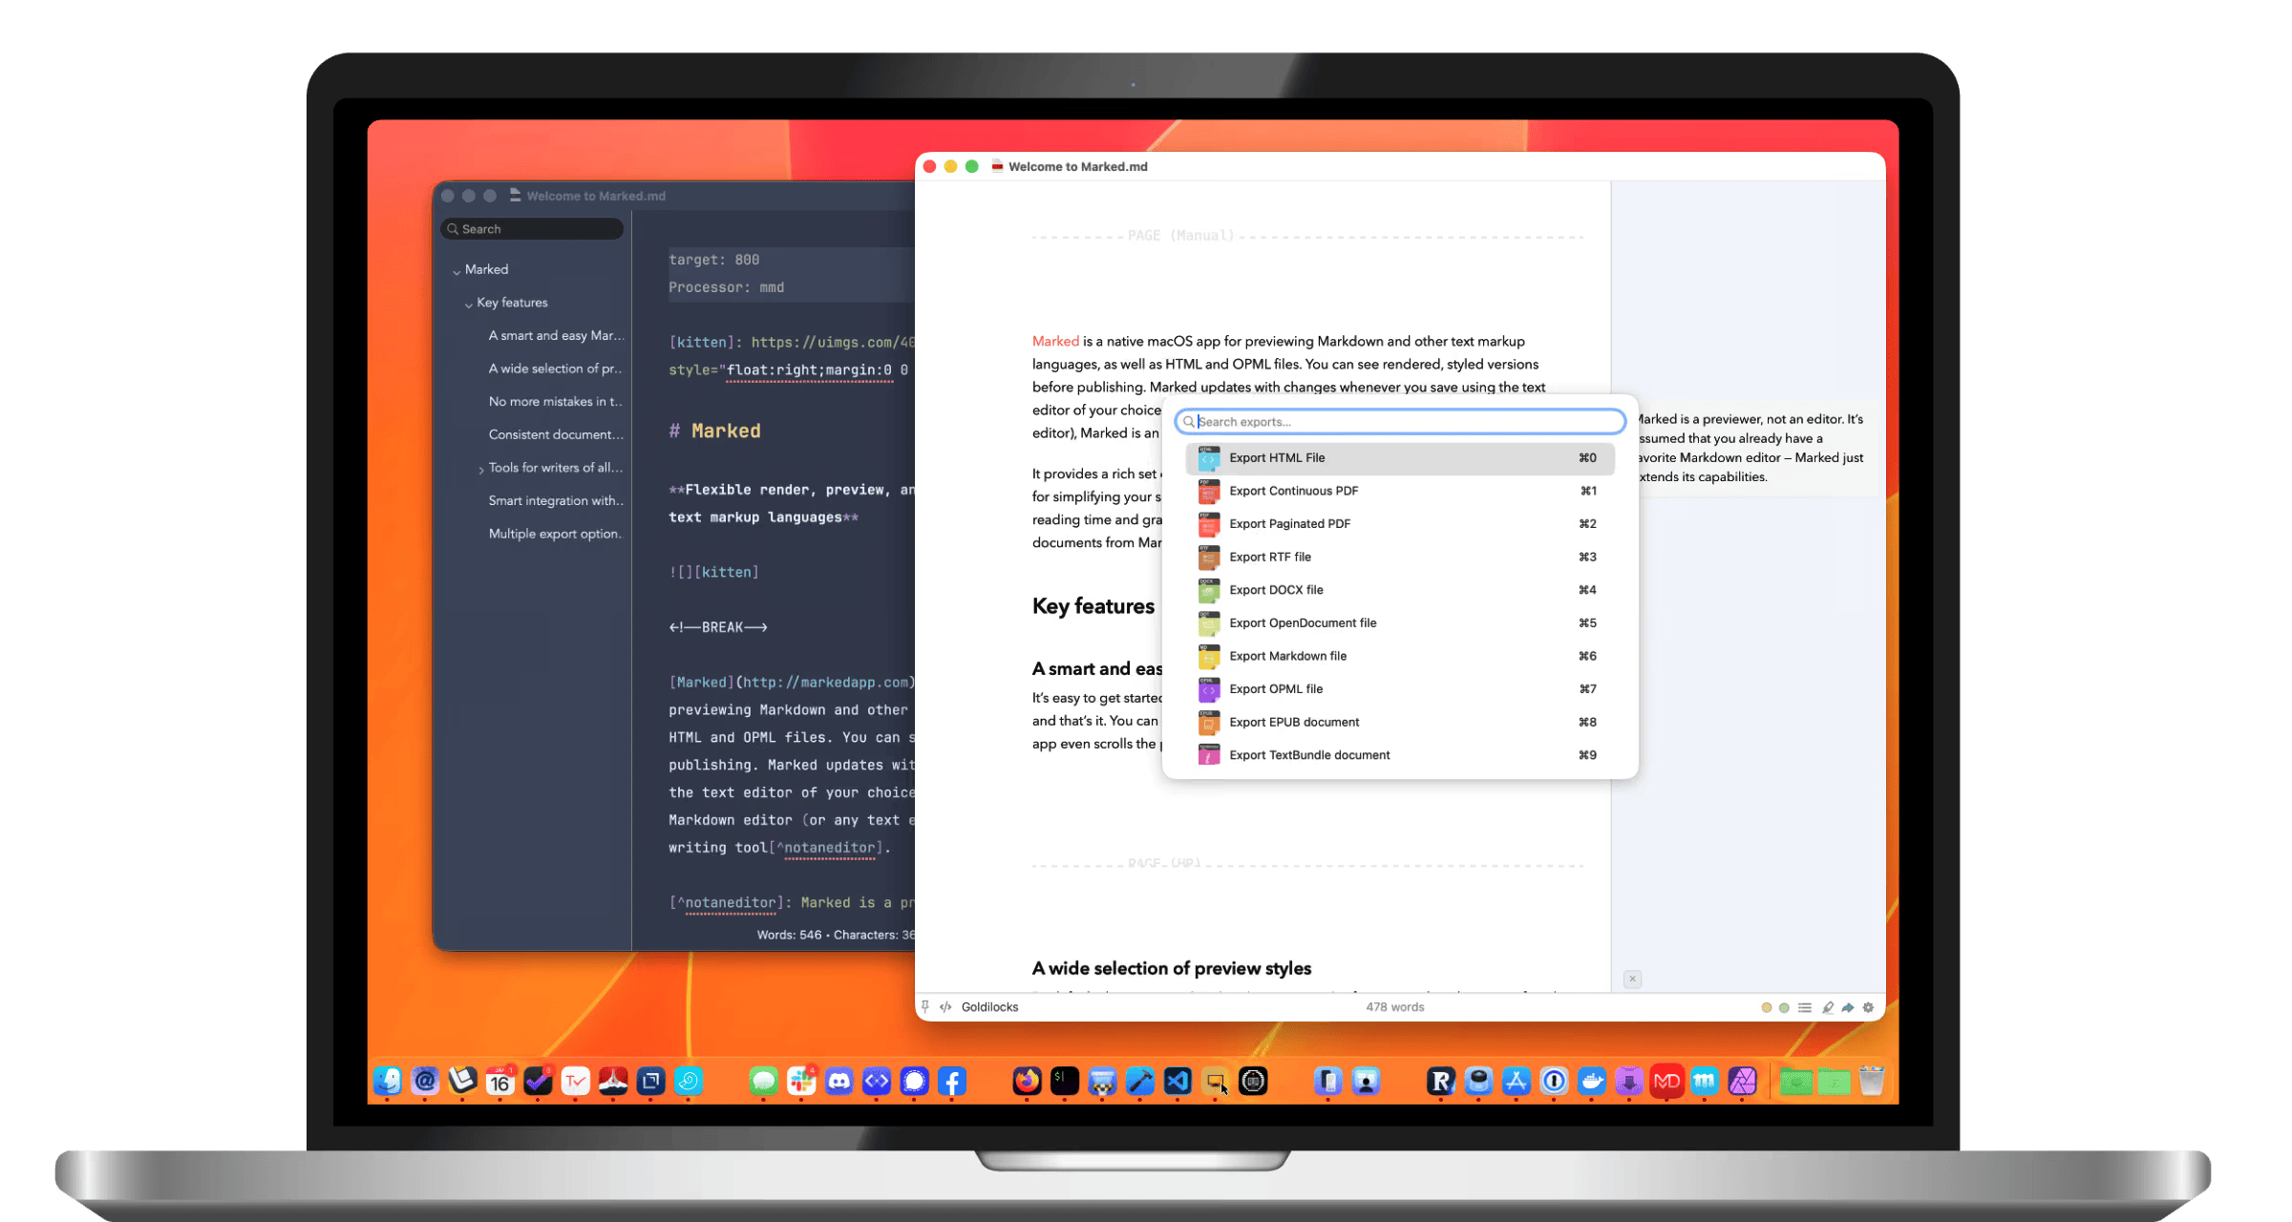
Task: Open Messages from the Dock
Action: click(764, 1082)
